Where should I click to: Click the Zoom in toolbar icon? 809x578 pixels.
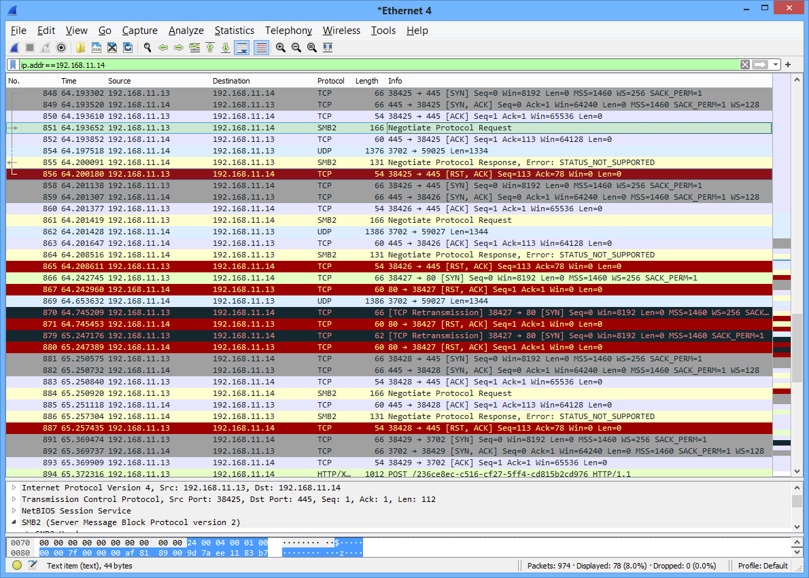(x=280, y=48)
